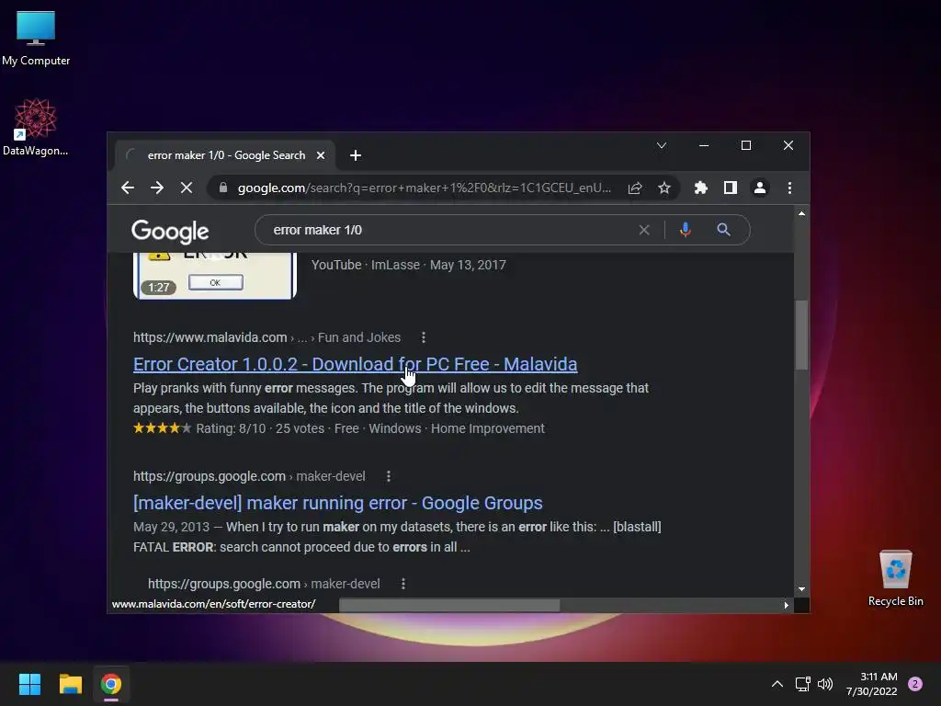
Task: Close the Google Search tab
Action: (x=321, y=155)
